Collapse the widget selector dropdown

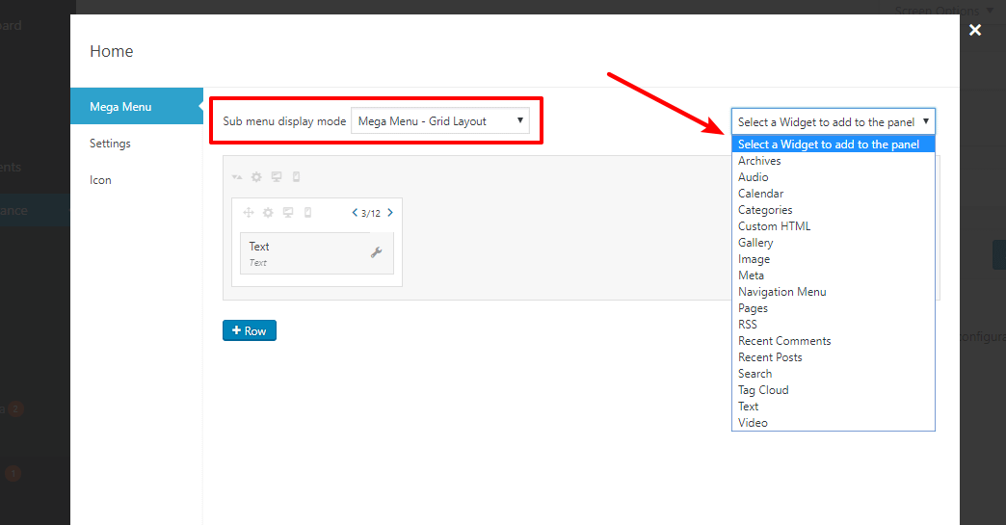[x=833, y=121]
